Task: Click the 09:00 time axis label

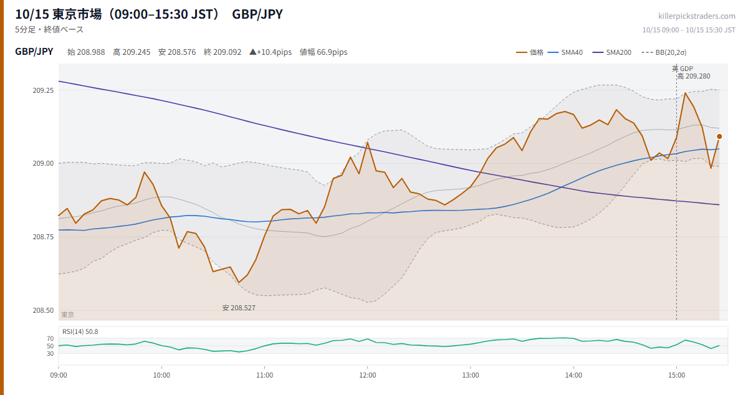Action: tap(59, 375)
